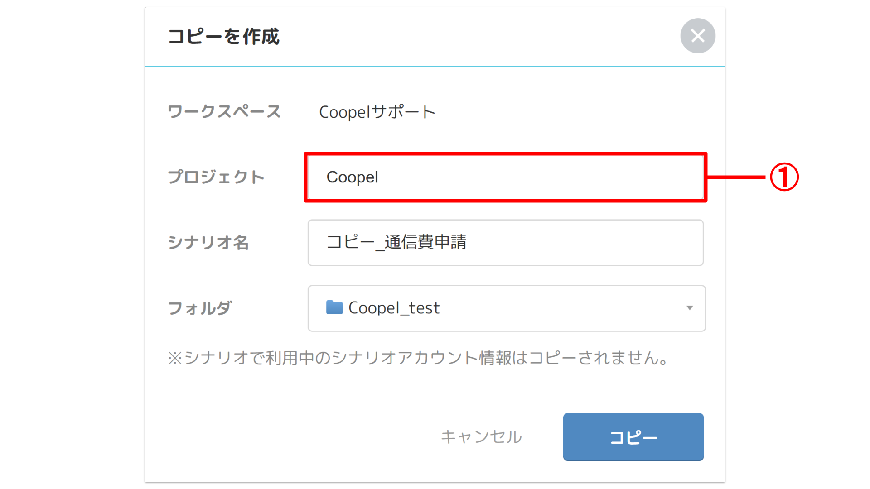Click the コピー_通信費申請 scenario name text

[x=396, y=242]
